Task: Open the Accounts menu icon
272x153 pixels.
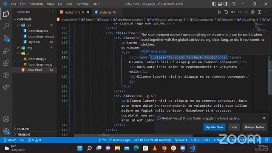Action: 6,119
